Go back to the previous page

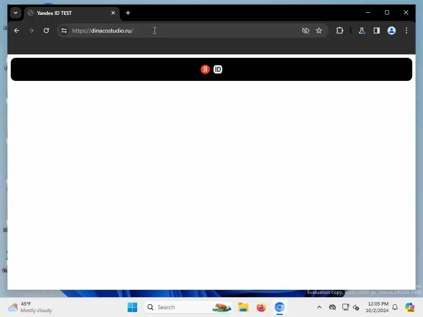point(17,31)
